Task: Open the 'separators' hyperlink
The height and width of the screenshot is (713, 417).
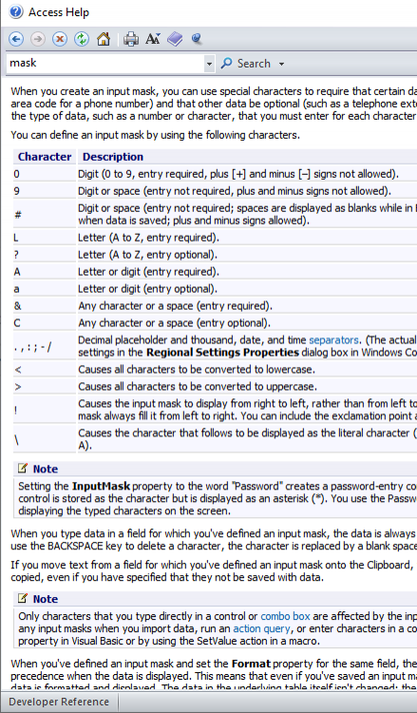Action: click(x=333, y=340)
